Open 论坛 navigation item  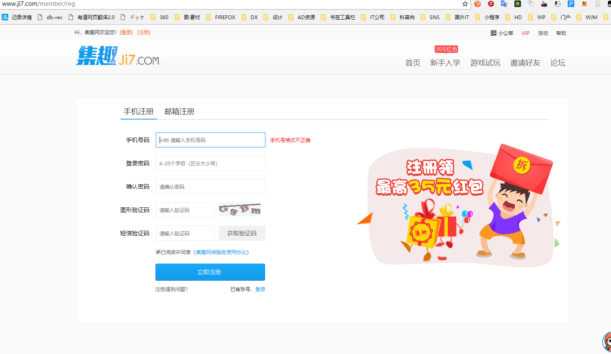tap(558, 63)
